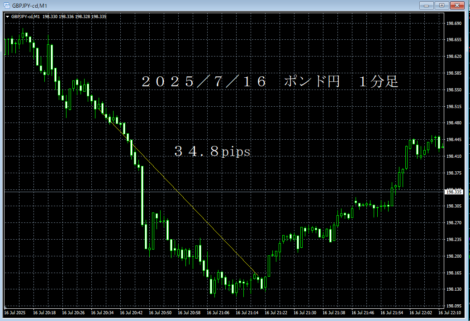
Task: Click the 16 Jul 21:46 time label
Action: pos(363,313)
